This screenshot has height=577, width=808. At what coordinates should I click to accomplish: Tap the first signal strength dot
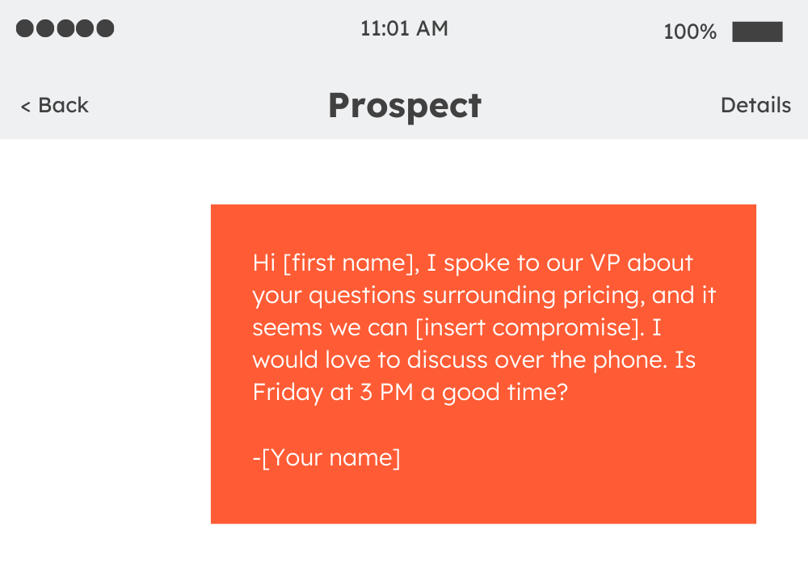25,28
